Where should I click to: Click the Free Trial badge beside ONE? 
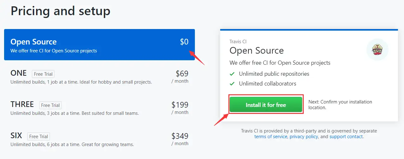click(x=43, y=74)
